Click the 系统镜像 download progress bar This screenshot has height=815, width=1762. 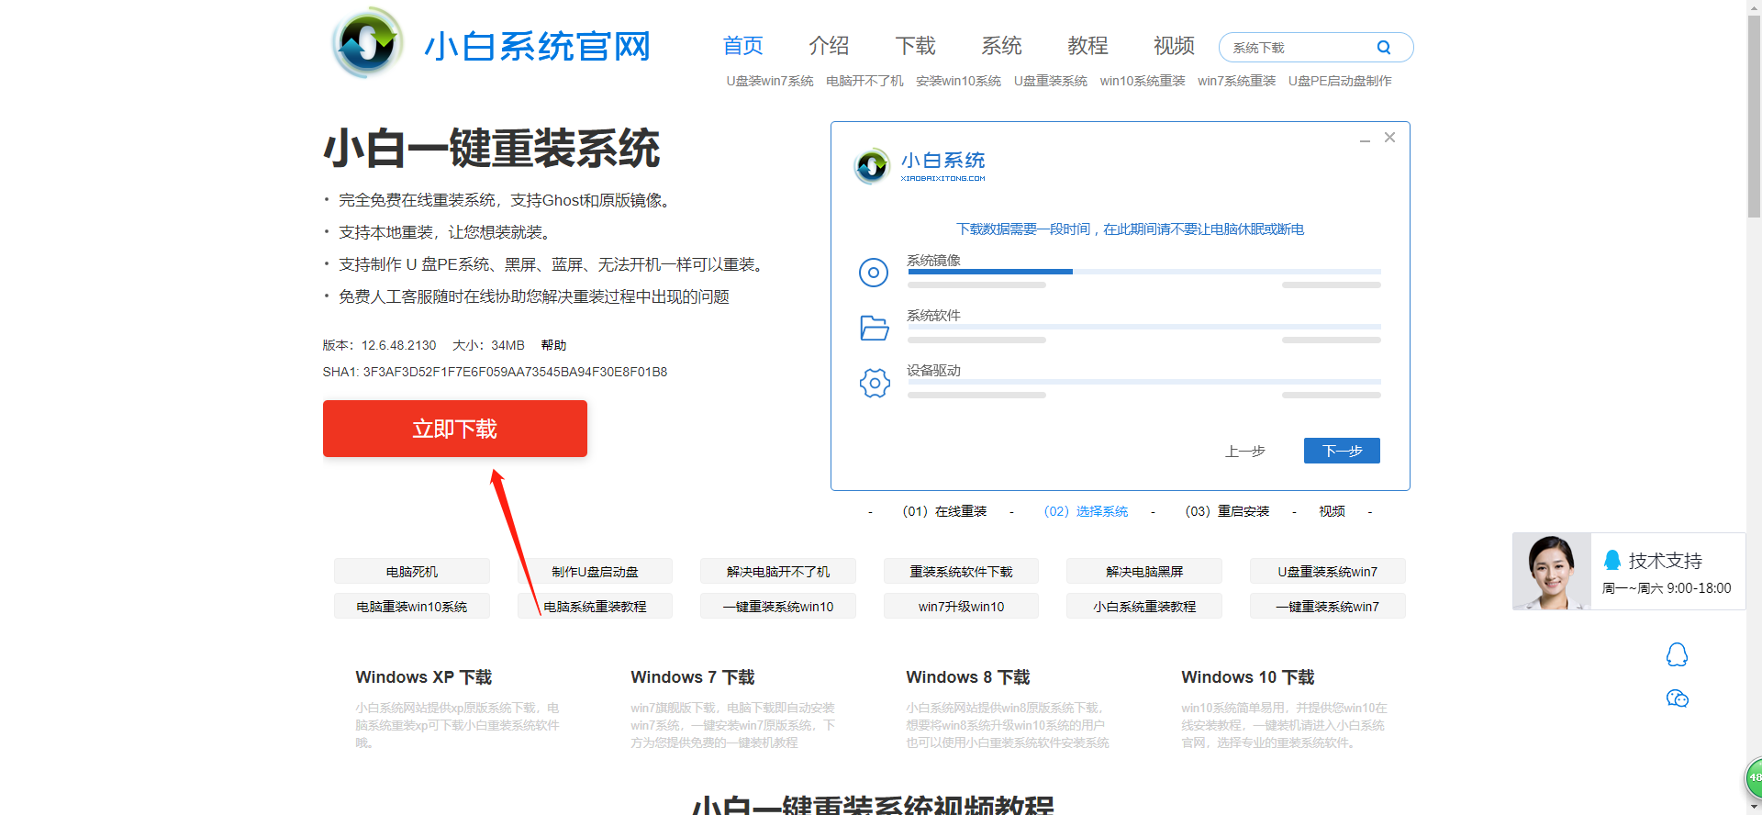pyautogui.click(x=1144, y=272)
